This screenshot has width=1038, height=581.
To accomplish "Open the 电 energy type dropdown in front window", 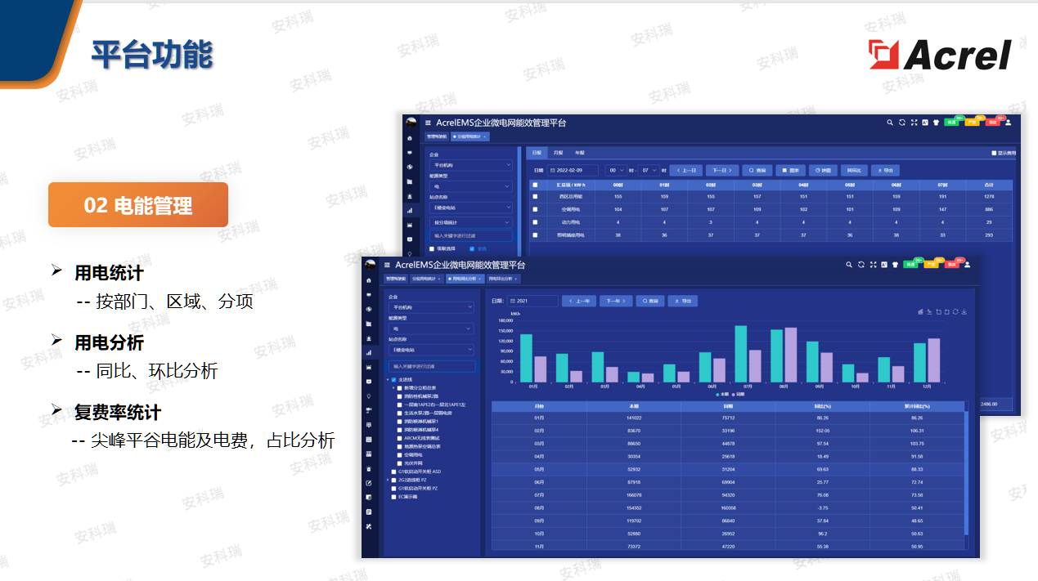I will click(431, 329).
